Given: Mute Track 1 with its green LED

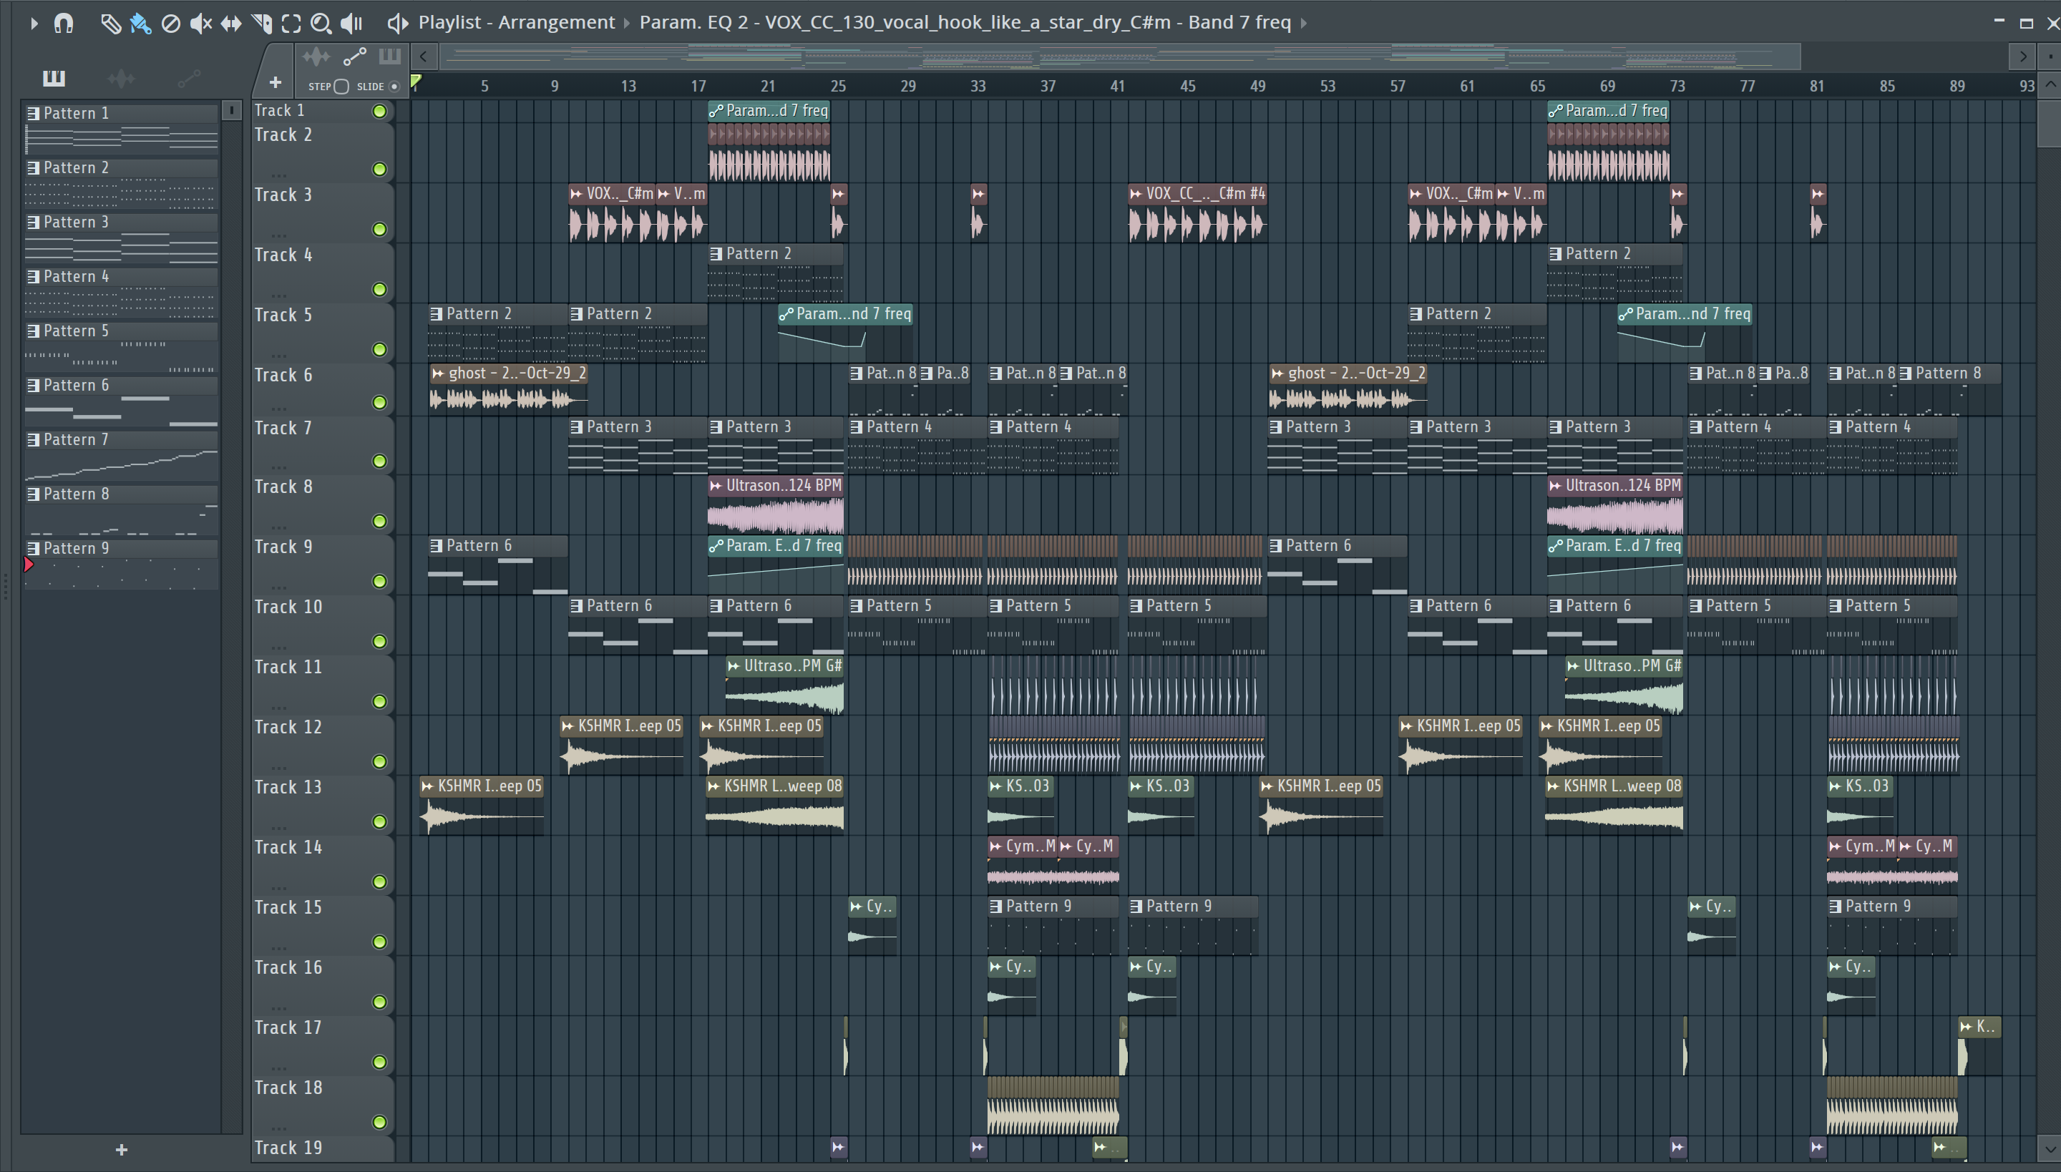Looking at the screenshot, I should click(x=379, y=111).
